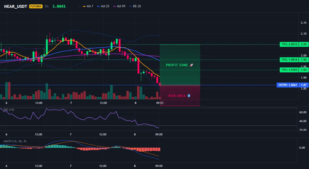
Task: Toggle the purple MA 99 legend entry
Action: coord(119,6)
